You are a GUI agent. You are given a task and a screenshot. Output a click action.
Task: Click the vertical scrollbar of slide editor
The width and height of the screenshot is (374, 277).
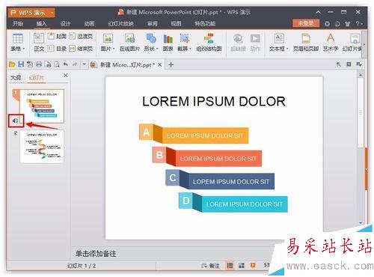(361, 113)
